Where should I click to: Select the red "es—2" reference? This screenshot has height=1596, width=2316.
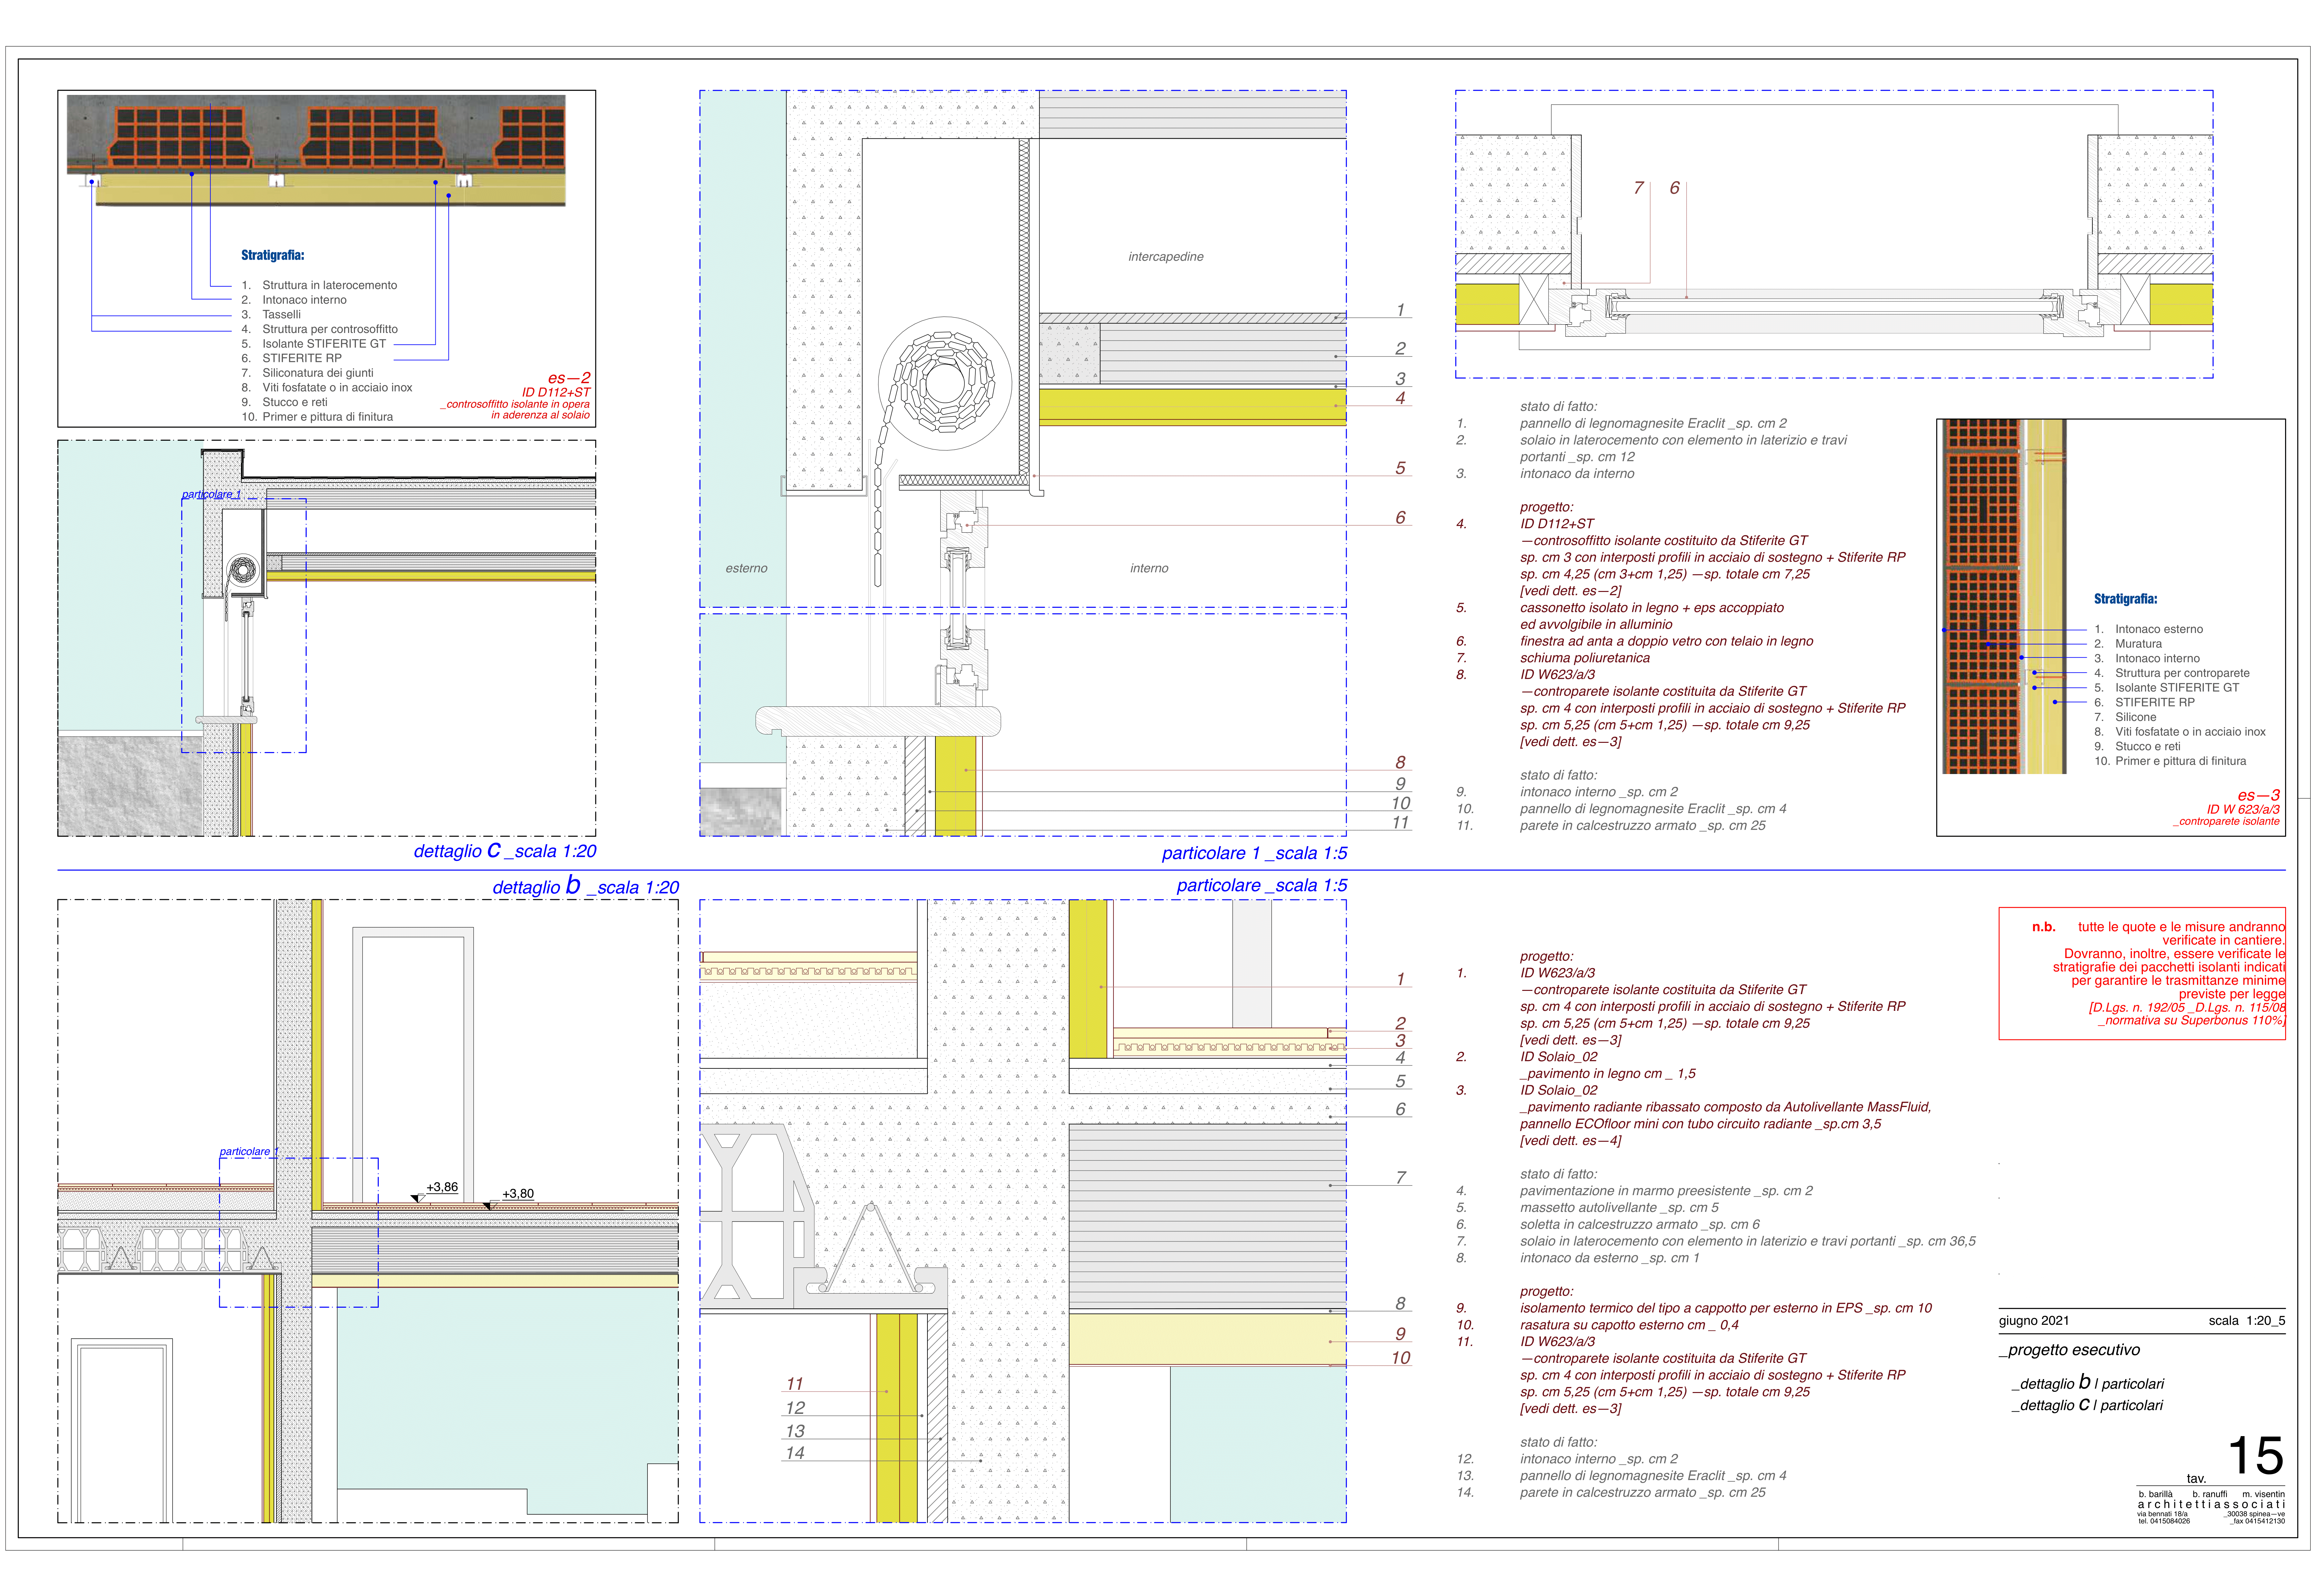569,378
